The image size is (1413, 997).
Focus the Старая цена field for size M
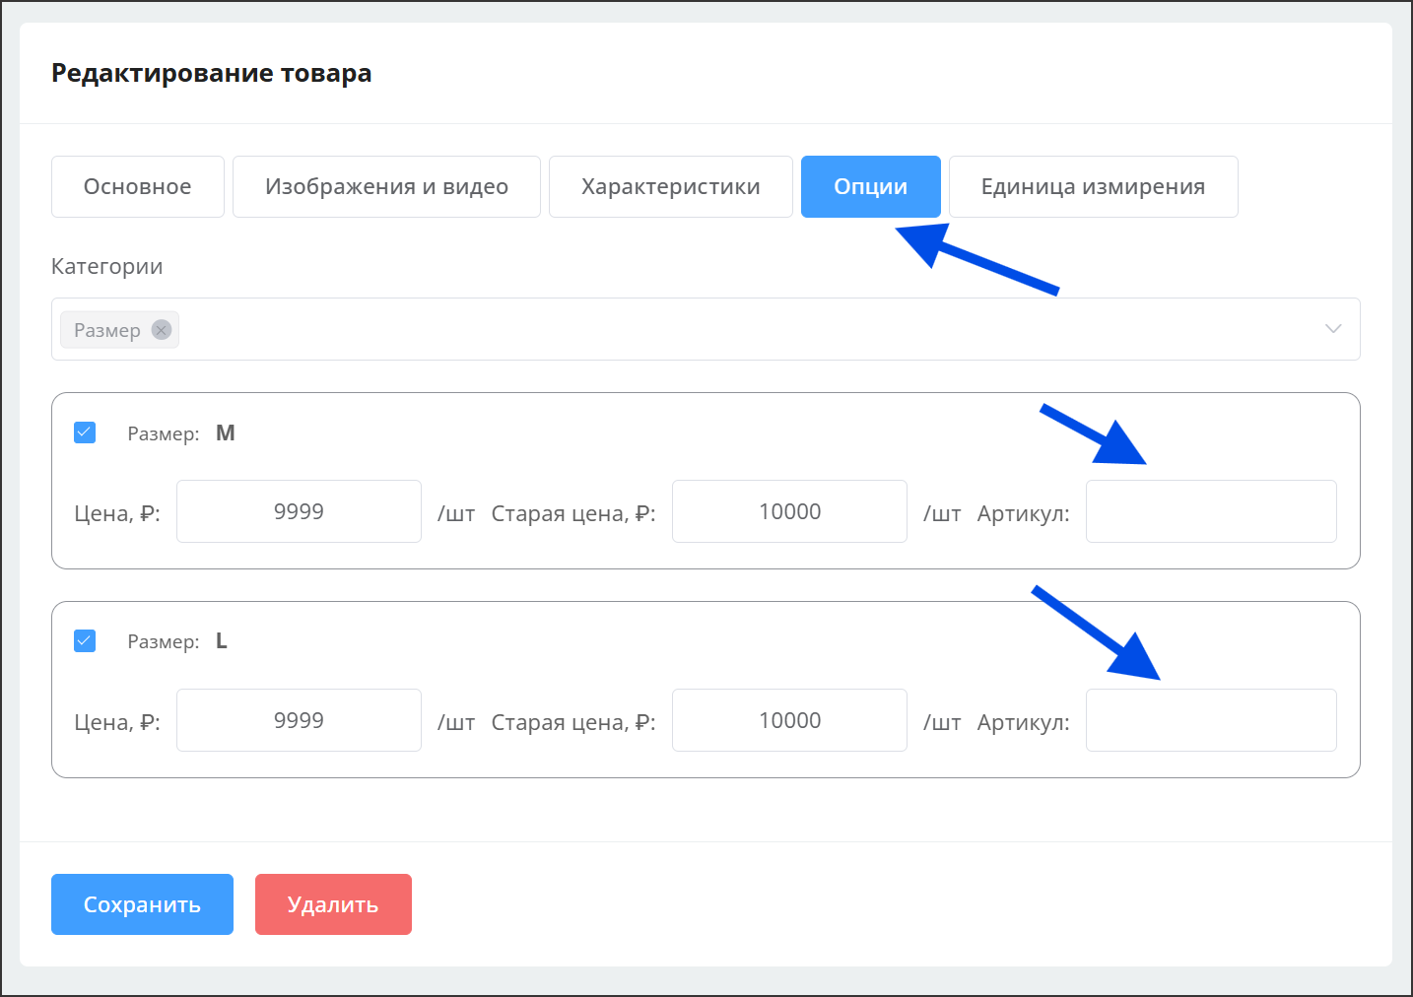tap(789, 511)
